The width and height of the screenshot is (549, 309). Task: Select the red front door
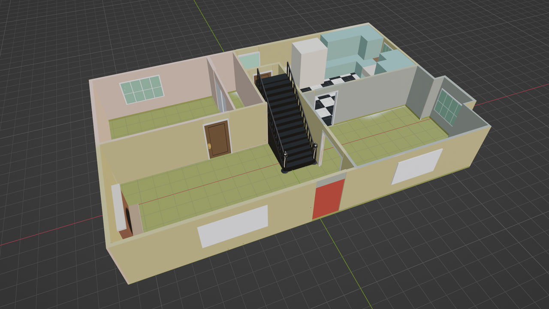coord(329,199)
